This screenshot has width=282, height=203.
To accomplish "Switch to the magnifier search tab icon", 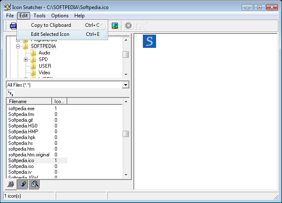I will coord(35,184).
